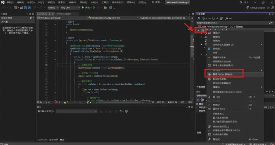This screenshot has width=275, height=145.
Task: Click the Save All icon in toolbar
Action: click(x=29, y=8)
